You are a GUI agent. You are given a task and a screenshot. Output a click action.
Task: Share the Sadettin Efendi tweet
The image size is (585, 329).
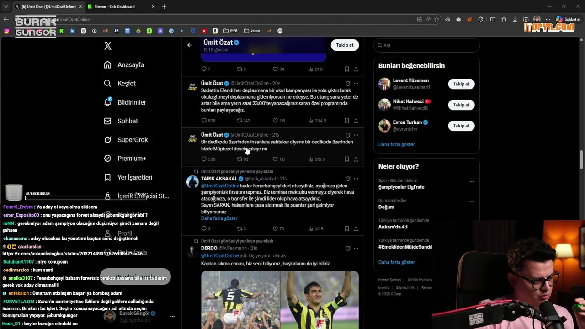356,121
